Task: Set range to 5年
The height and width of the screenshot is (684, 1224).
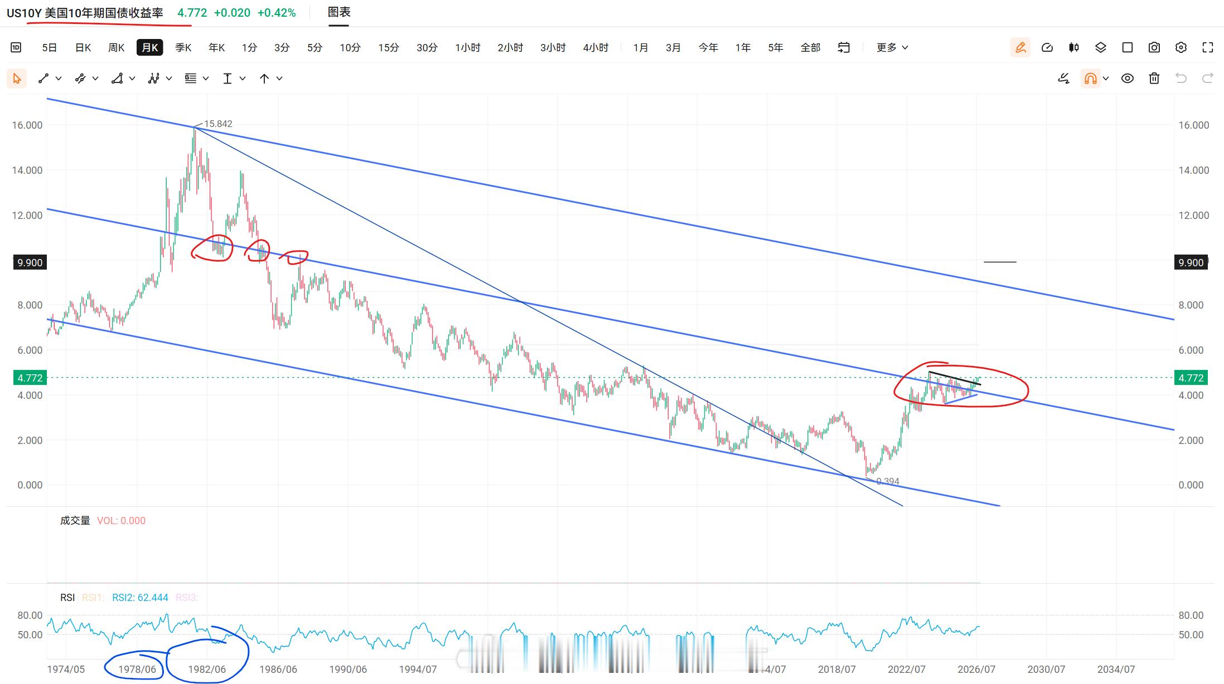Action: (776, 47)
